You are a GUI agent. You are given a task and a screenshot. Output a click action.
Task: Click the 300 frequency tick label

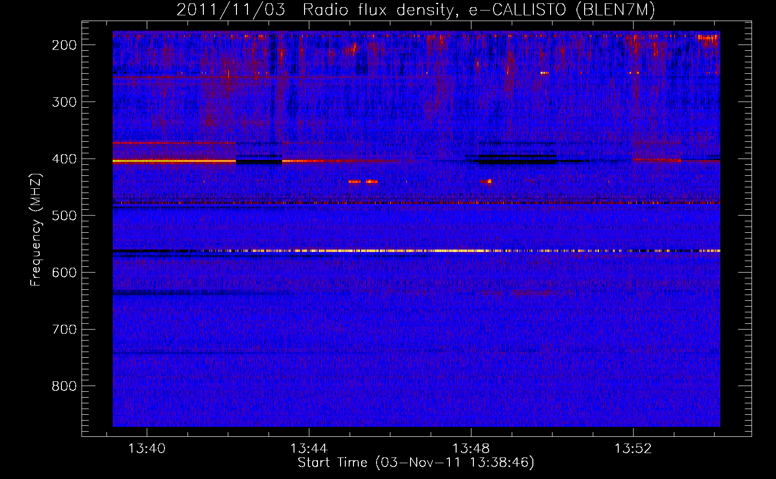[64, 102]
